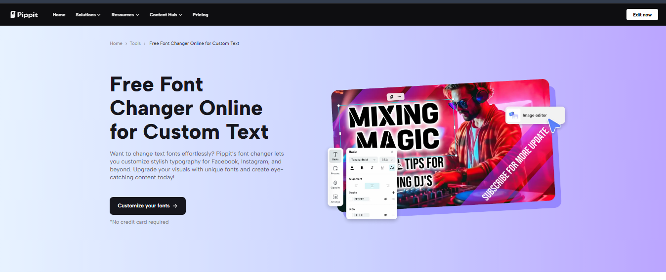This screenshot has height=280, width=666.
Task: Click the Customize your fonts button
Action: point(148,206)
